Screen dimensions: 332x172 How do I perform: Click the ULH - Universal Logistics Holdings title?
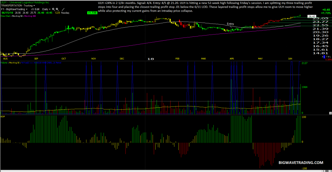pyautogui.click(x=25, y=2)
